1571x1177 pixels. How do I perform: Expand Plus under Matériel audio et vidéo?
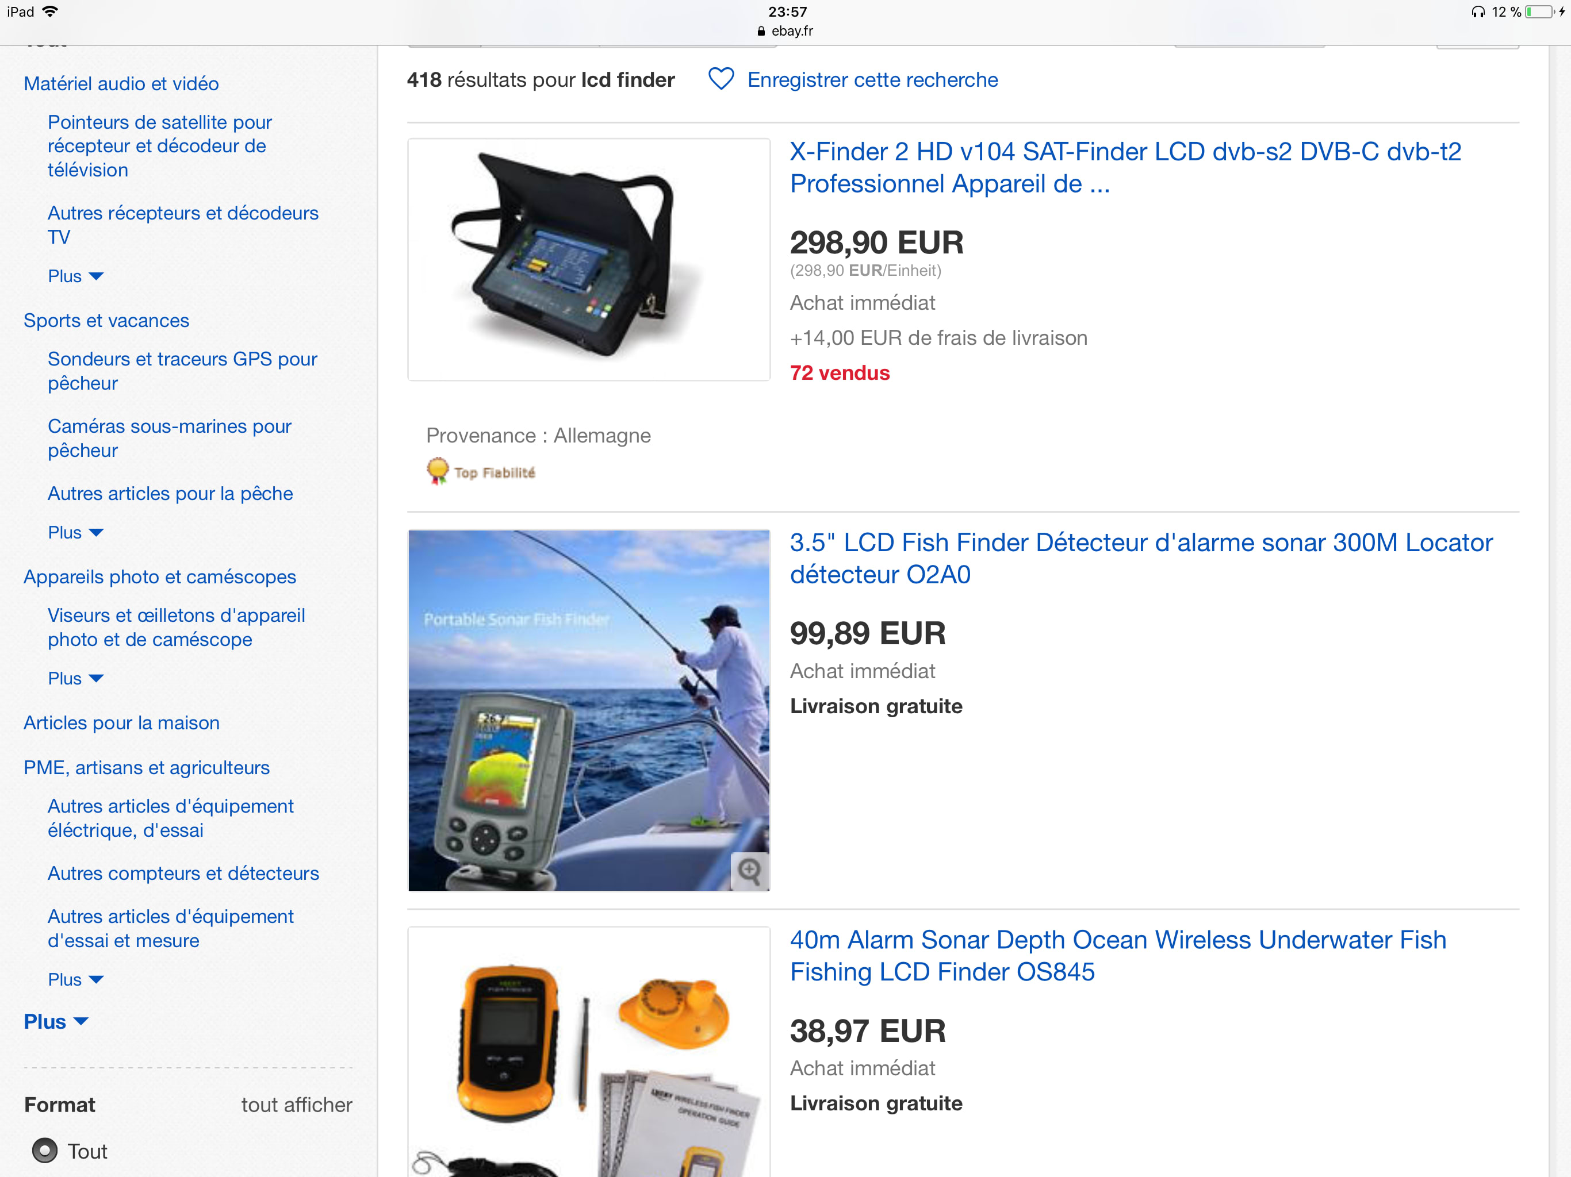coord(75,276)
